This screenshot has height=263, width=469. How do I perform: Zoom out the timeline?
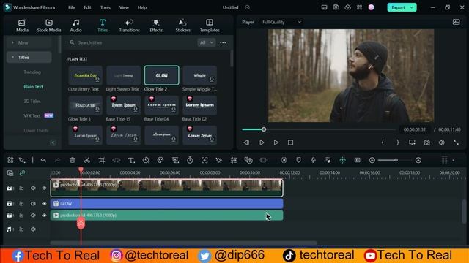tap(372, 160)
